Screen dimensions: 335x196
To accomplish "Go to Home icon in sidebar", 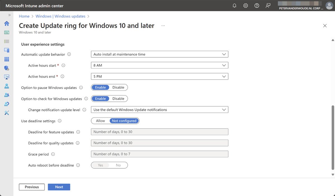I will tap(7, 23).
